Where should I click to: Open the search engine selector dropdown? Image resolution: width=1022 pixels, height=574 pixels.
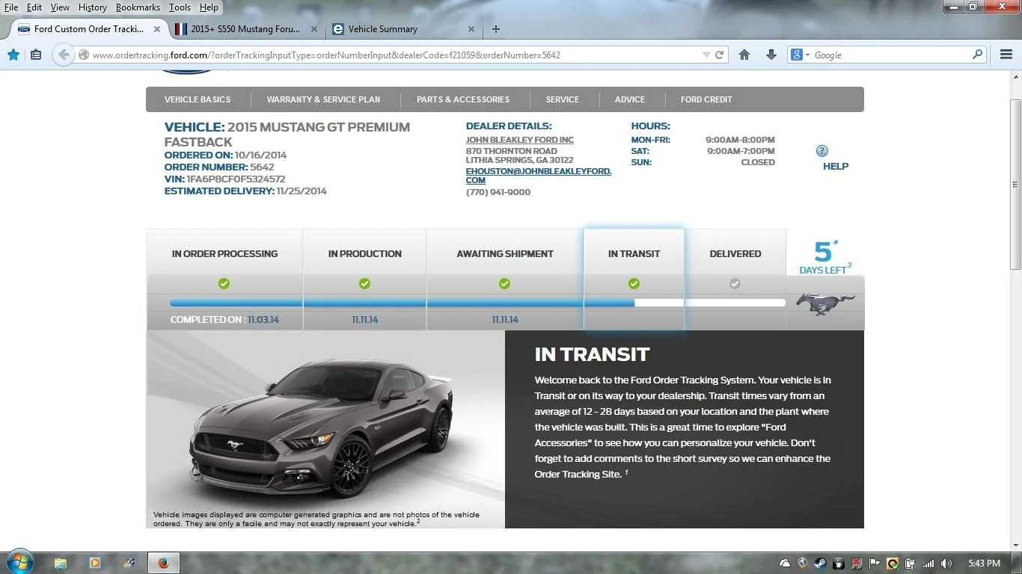tap(800, 55)
